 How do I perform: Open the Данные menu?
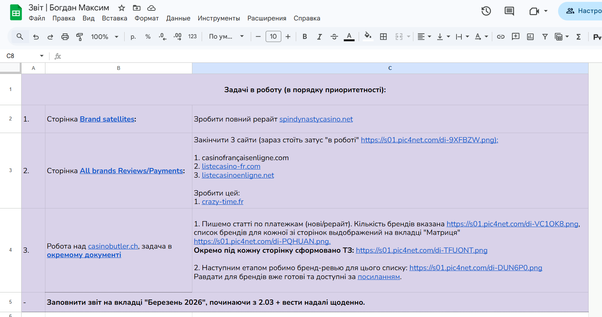pos(178,18)
